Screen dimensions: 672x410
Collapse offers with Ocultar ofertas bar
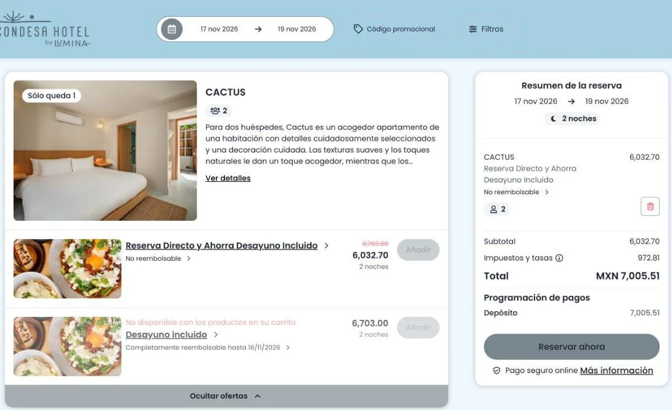(x=226, y=396)
